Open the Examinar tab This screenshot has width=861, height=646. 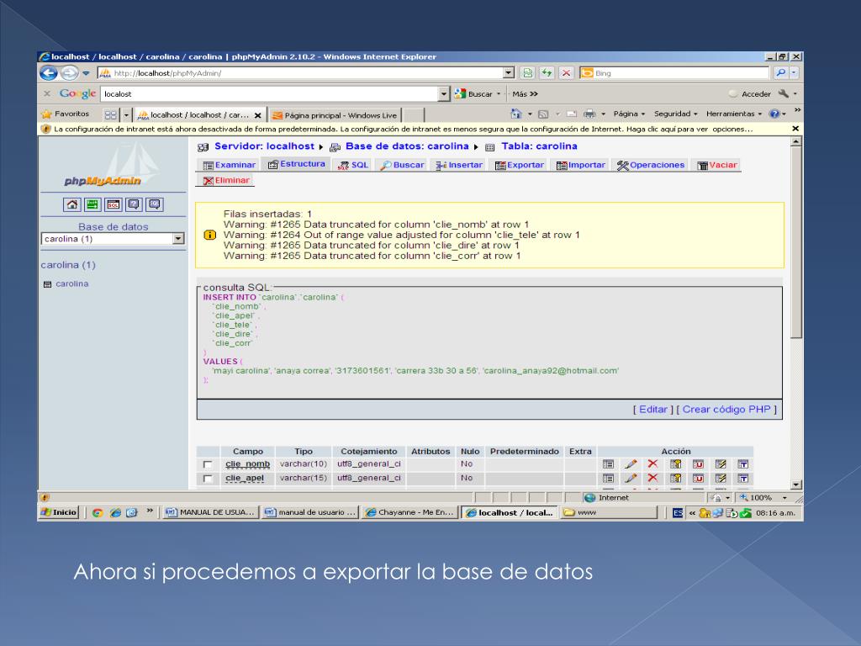click(229, 165)
